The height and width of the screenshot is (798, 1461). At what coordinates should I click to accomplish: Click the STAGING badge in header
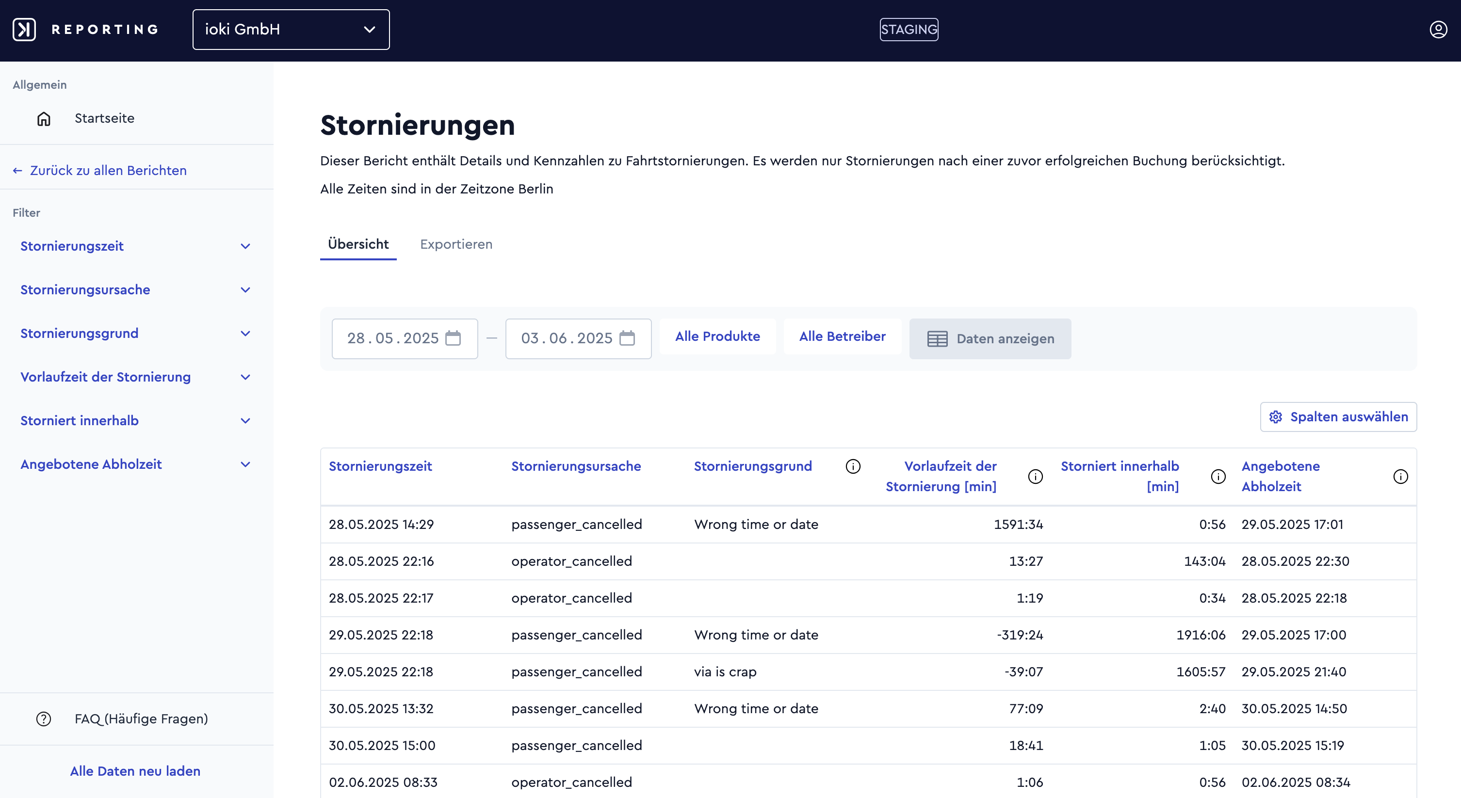tap(909, 30)
